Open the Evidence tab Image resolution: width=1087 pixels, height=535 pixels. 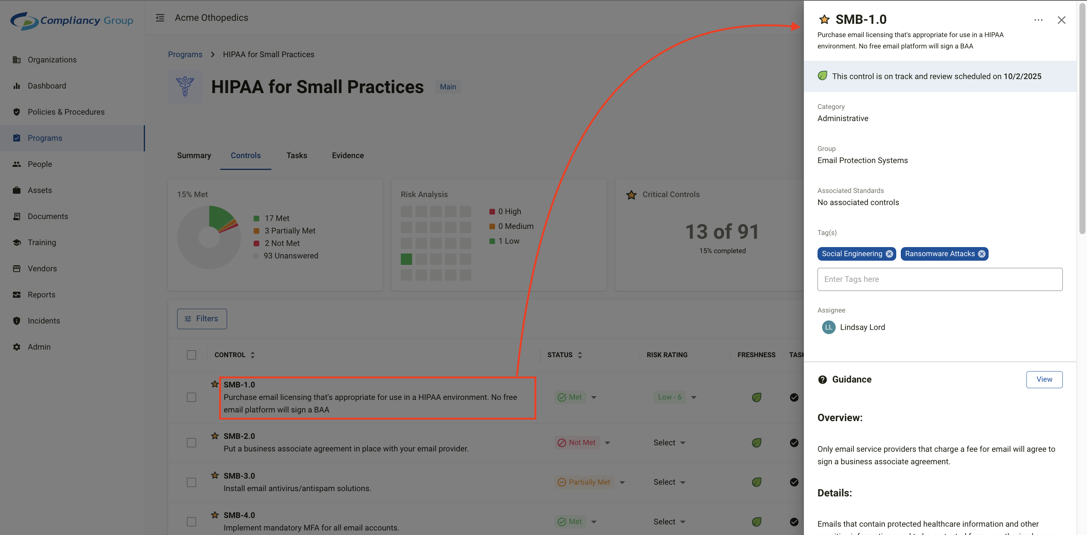pyautogui.click(x=348, y=155)
